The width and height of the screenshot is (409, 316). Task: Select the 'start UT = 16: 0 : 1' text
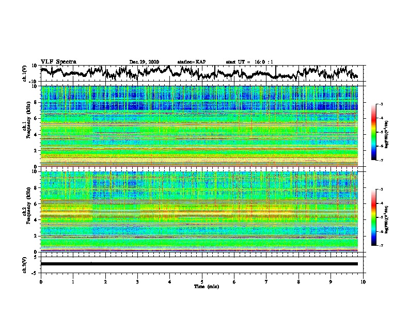(x=249, y=62)
